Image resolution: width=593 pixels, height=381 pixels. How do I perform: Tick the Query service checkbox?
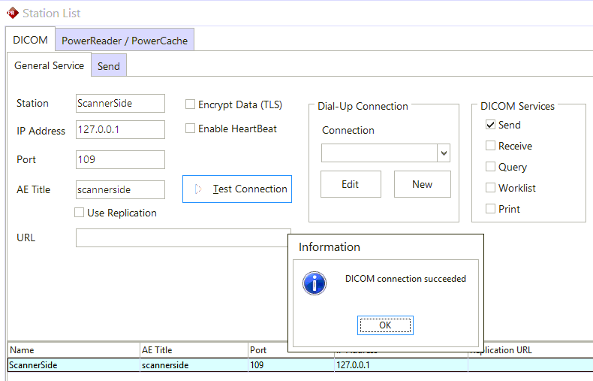pos(490,168)
